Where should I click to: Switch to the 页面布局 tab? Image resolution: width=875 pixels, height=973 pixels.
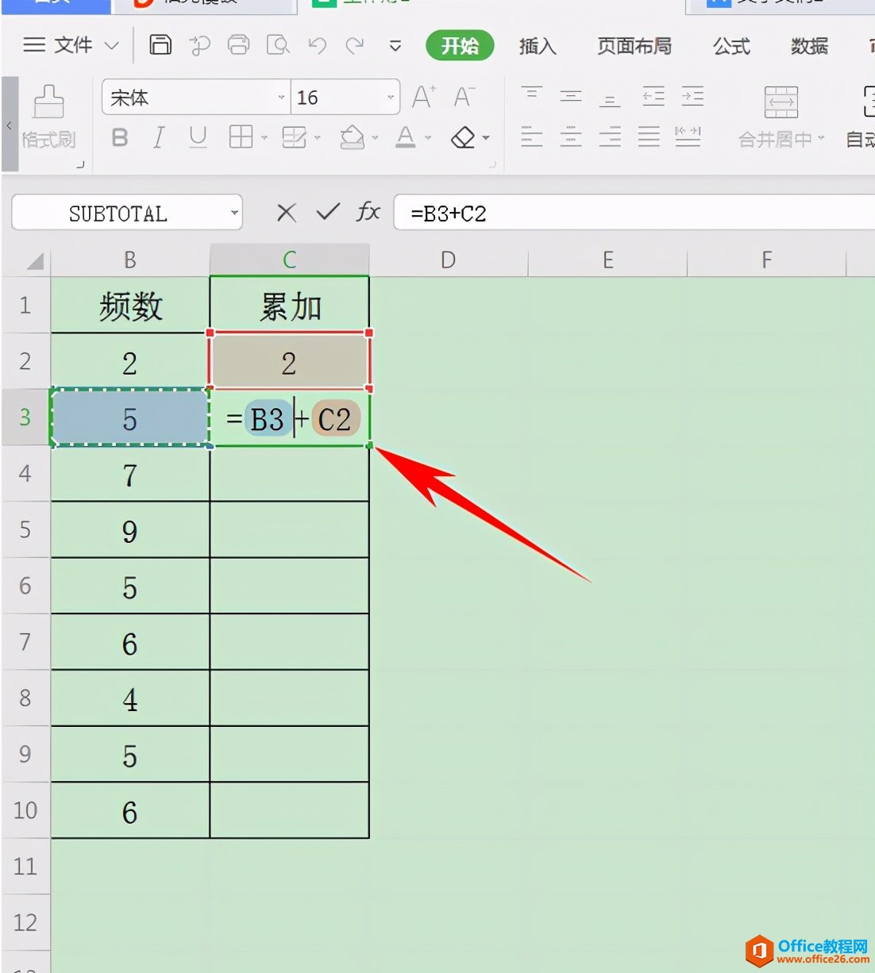pos(634,46)
